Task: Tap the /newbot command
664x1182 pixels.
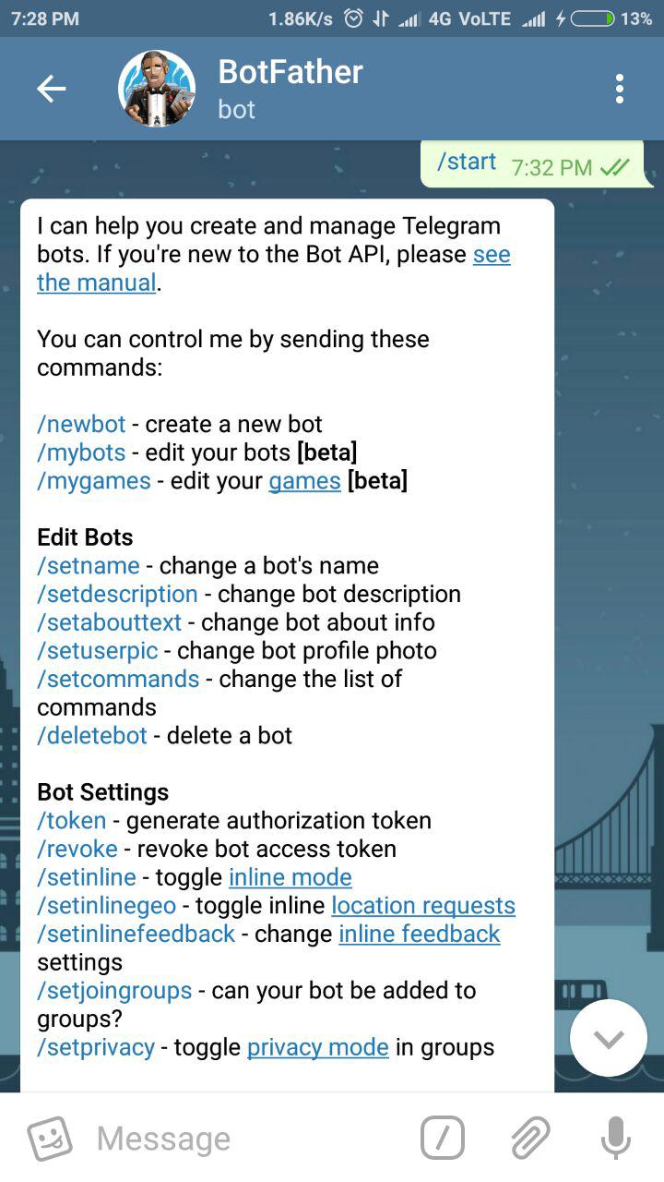Action: (x=81, y=424)
